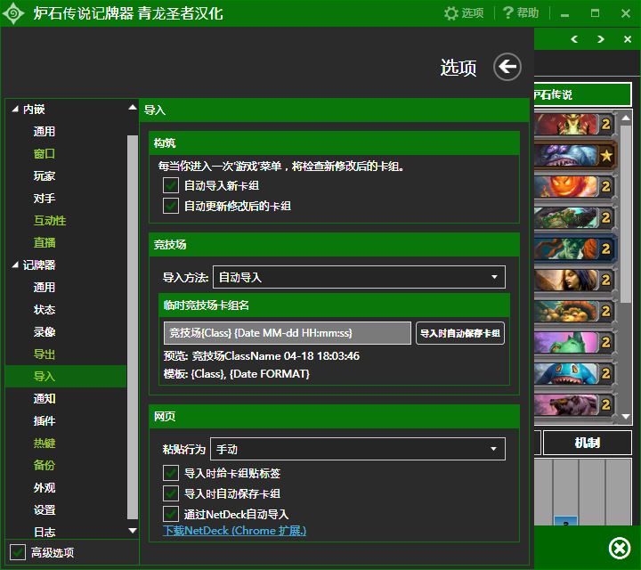Open the 选项 gear in title bar
The height and width of the screenshot is (570, 641).
[x=464, y=13]
